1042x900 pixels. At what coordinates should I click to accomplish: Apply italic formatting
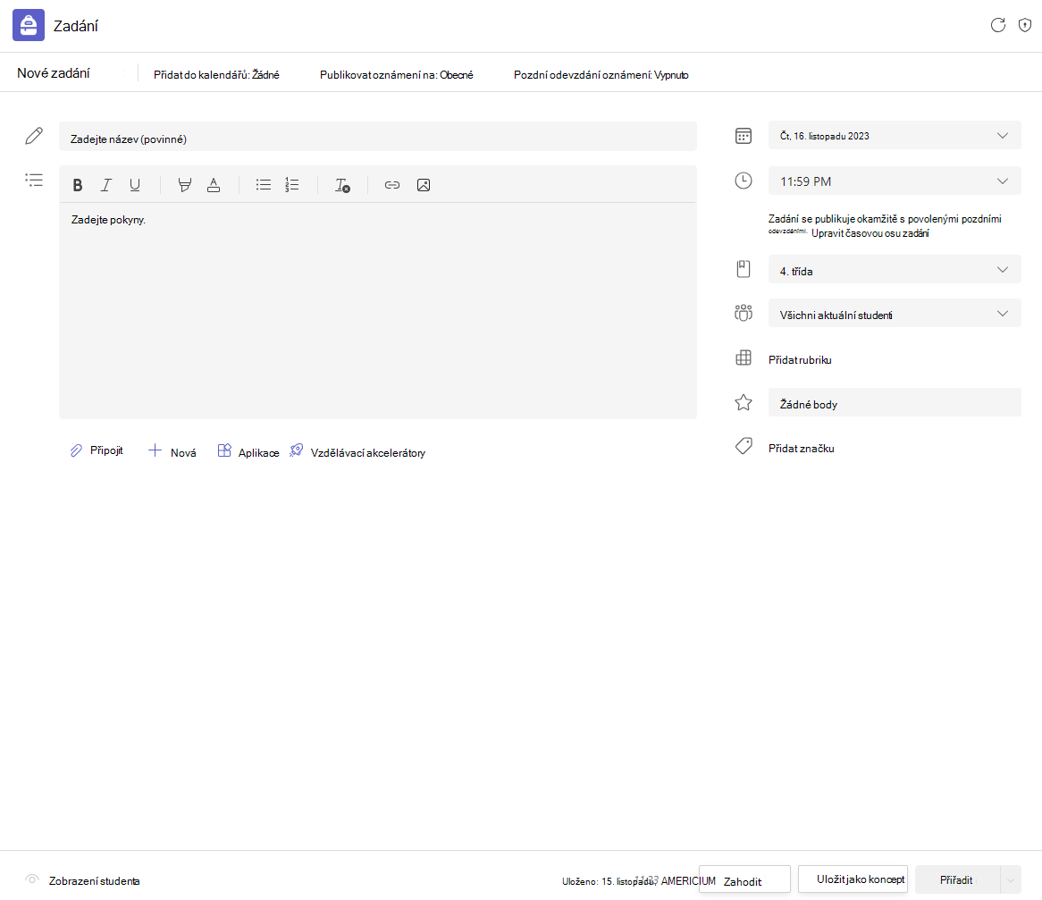[x=106, y=185]
